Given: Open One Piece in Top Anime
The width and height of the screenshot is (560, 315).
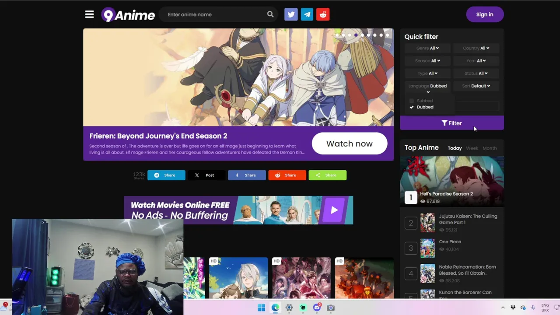Looking at the screenshot, I should click(x=450, y=241).
